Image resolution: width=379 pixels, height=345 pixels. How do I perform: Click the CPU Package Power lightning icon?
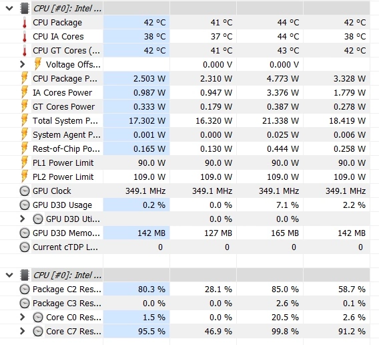25,78
